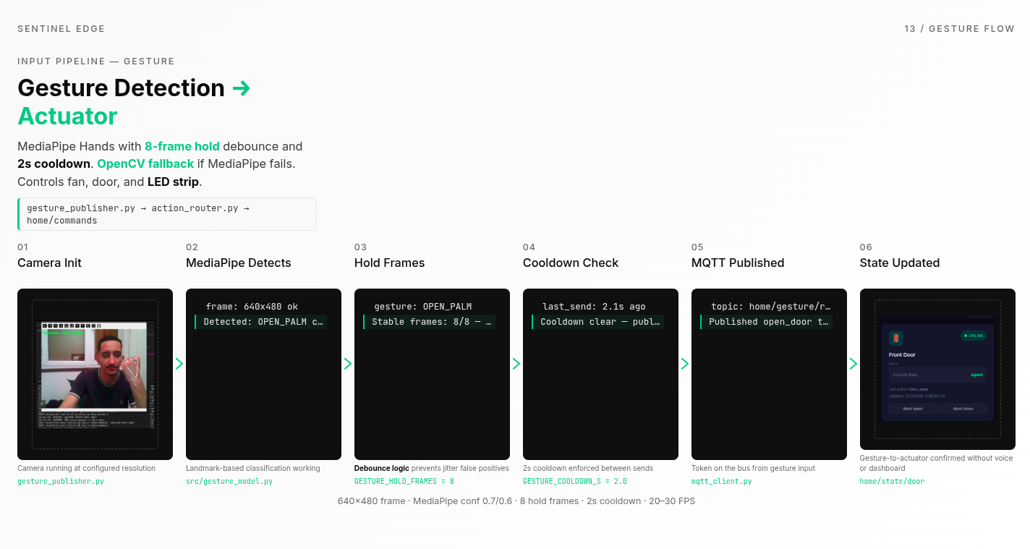1030x549 pixels.
Task: Click the '13 / GESTURE FLOW' page indicator
Action: (960, 29)
